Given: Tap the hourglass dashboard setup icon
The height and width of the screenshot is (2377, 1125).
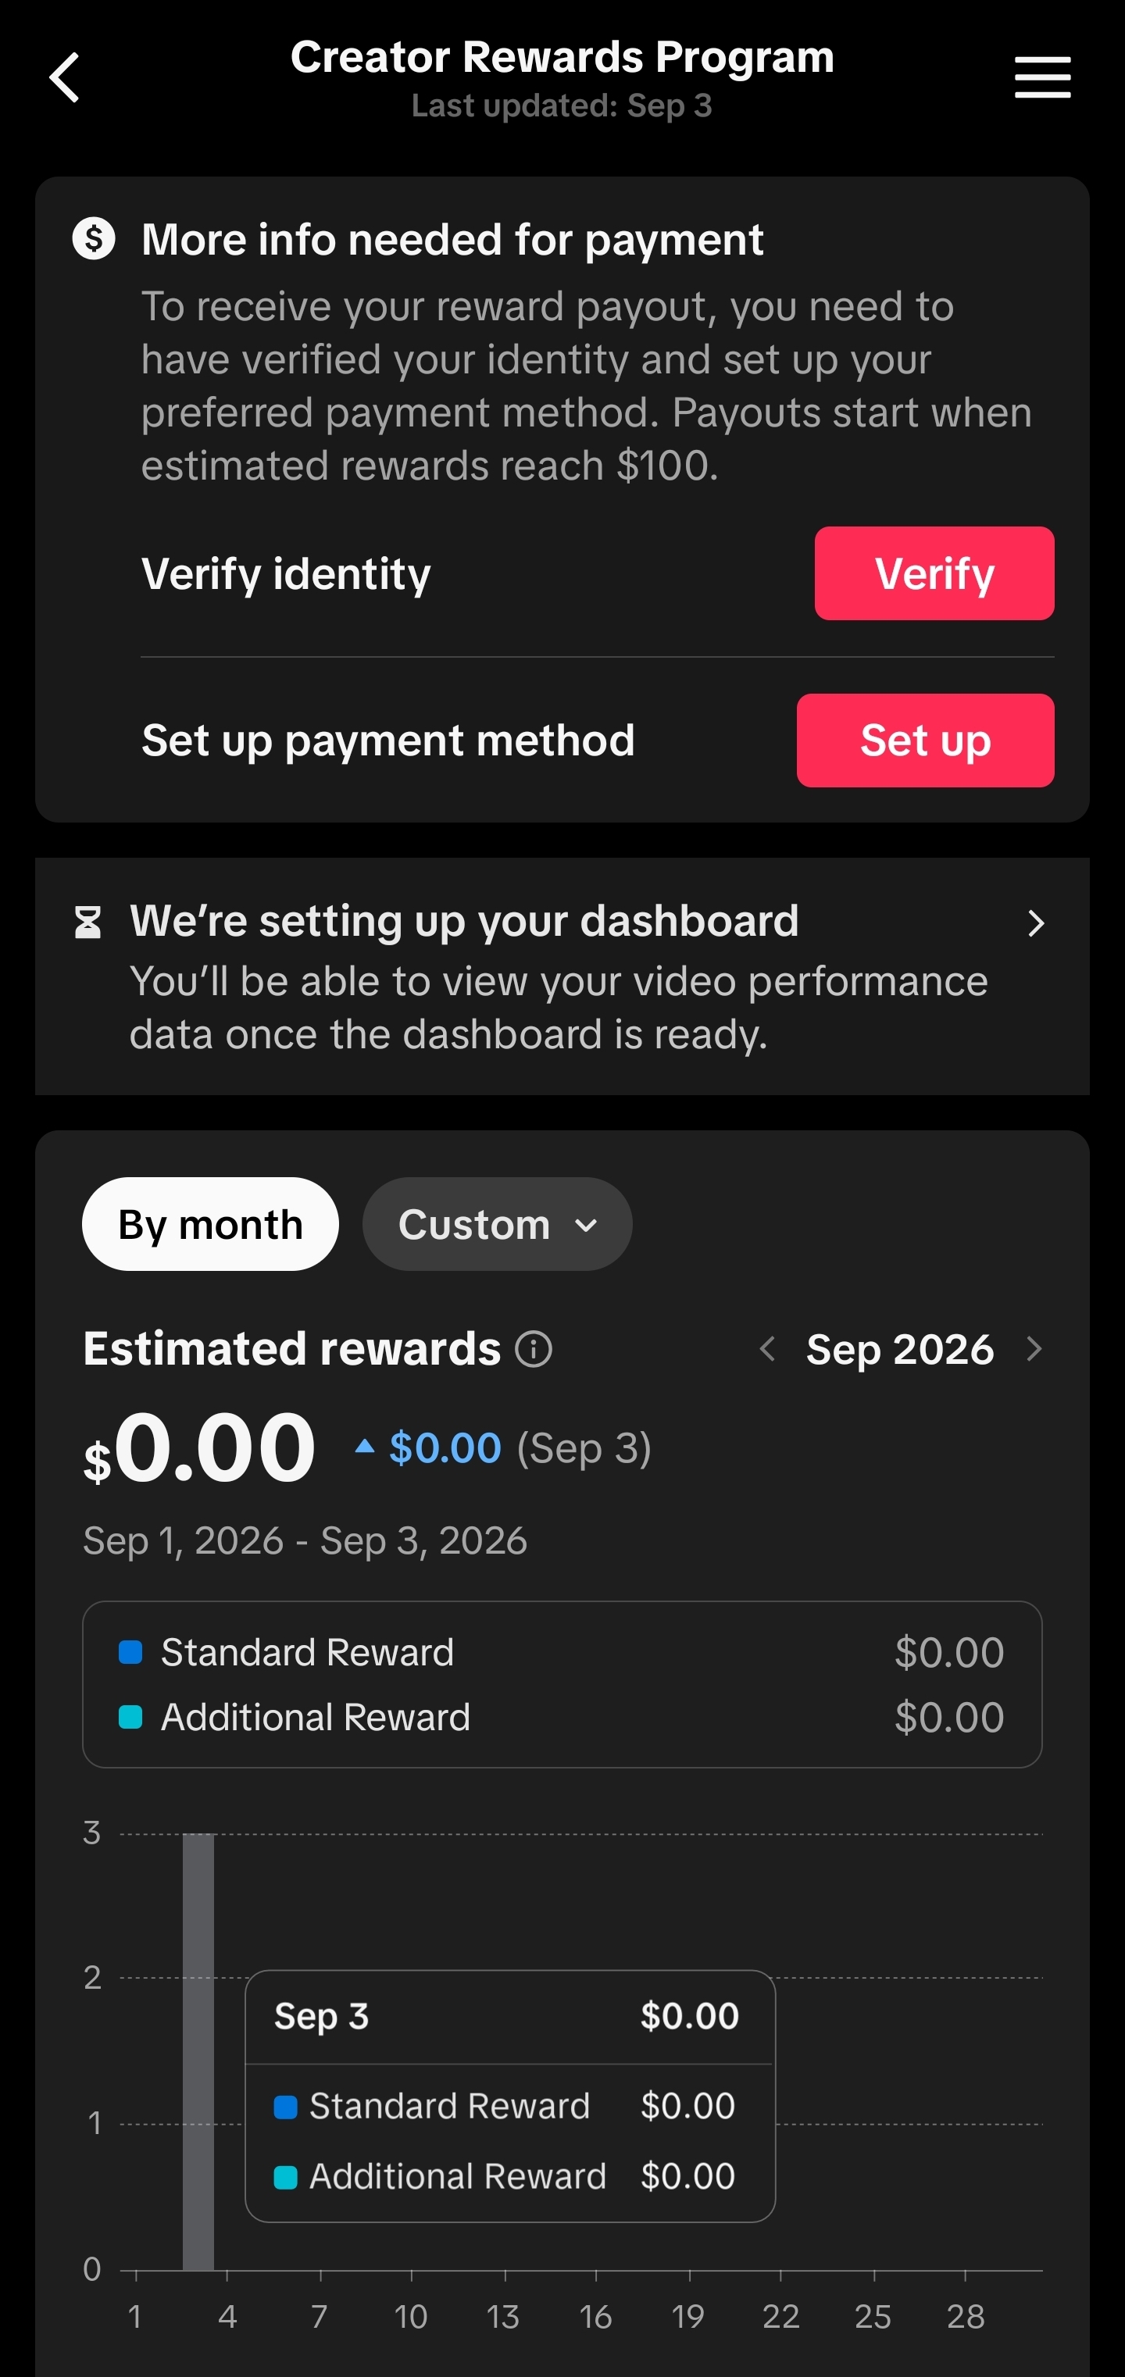Looking at the screenshot, I should [87, 922].
